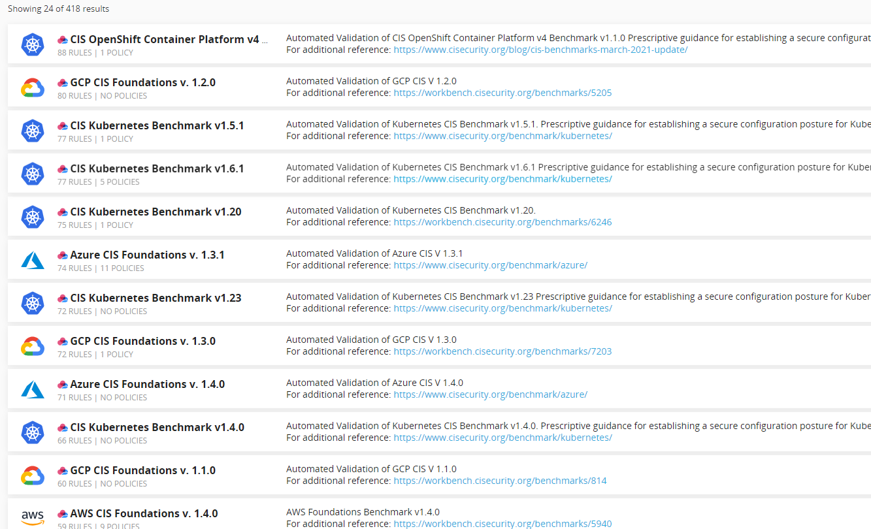
Task: Open the azure benchmark link for Azure CIS V 1.3.1
Action: (490, 264)
